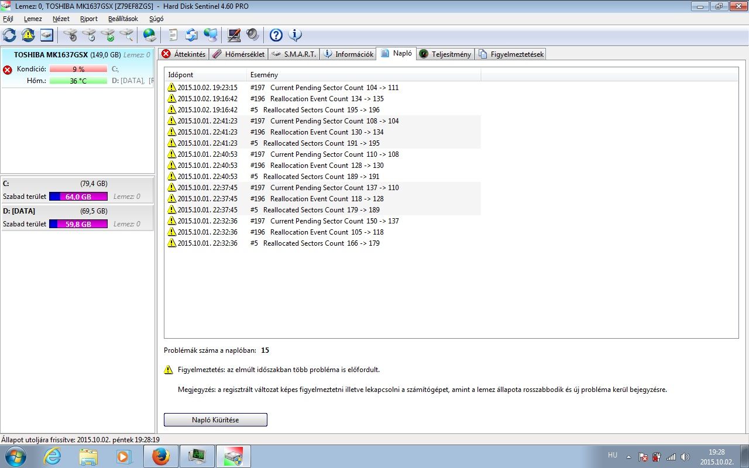The height and width of the screenshot is (468, 749).
Task: Select the 19:23:15 row Current Pending Sector Count 104 -> 111
Action: tap(323, 87)
